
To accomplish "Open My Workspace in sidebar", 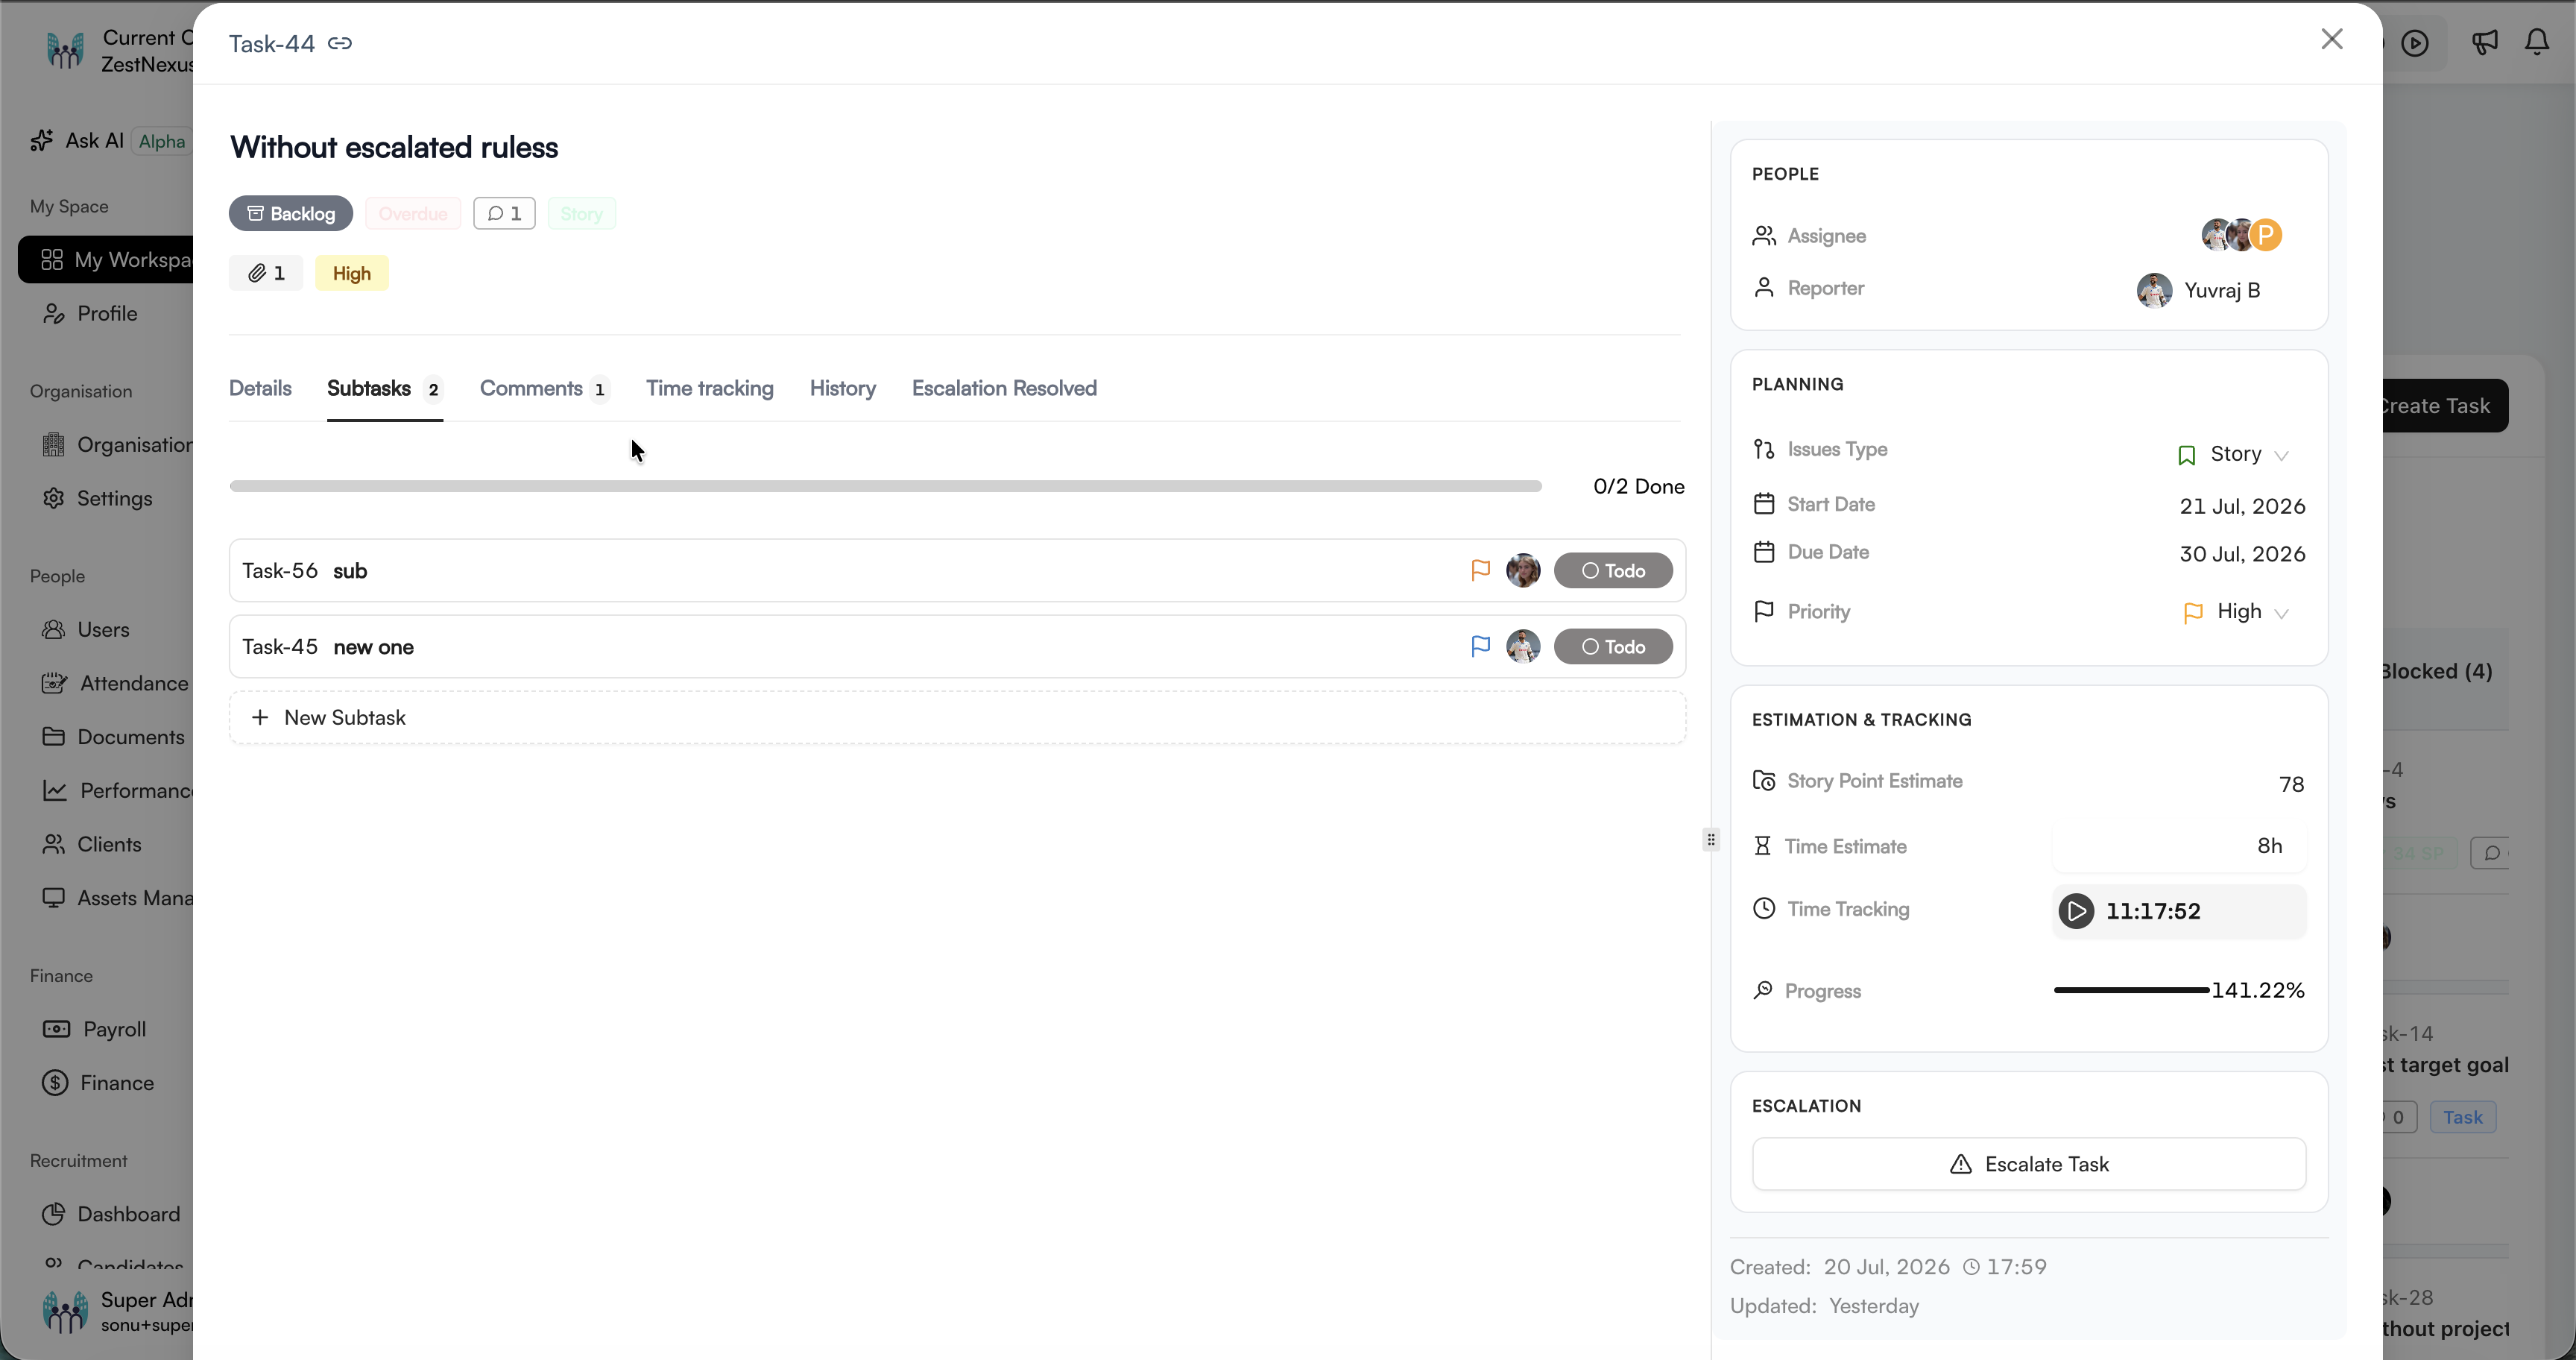I will click(x=106, y=260).
